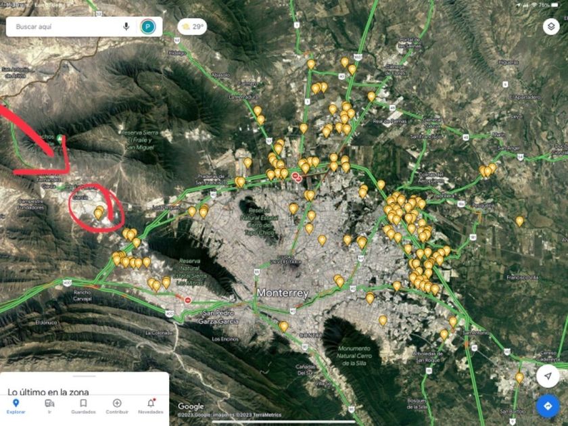Tap the San Pedro Garza García label
This screenshot has width=568, height=426.
(218, 317)
